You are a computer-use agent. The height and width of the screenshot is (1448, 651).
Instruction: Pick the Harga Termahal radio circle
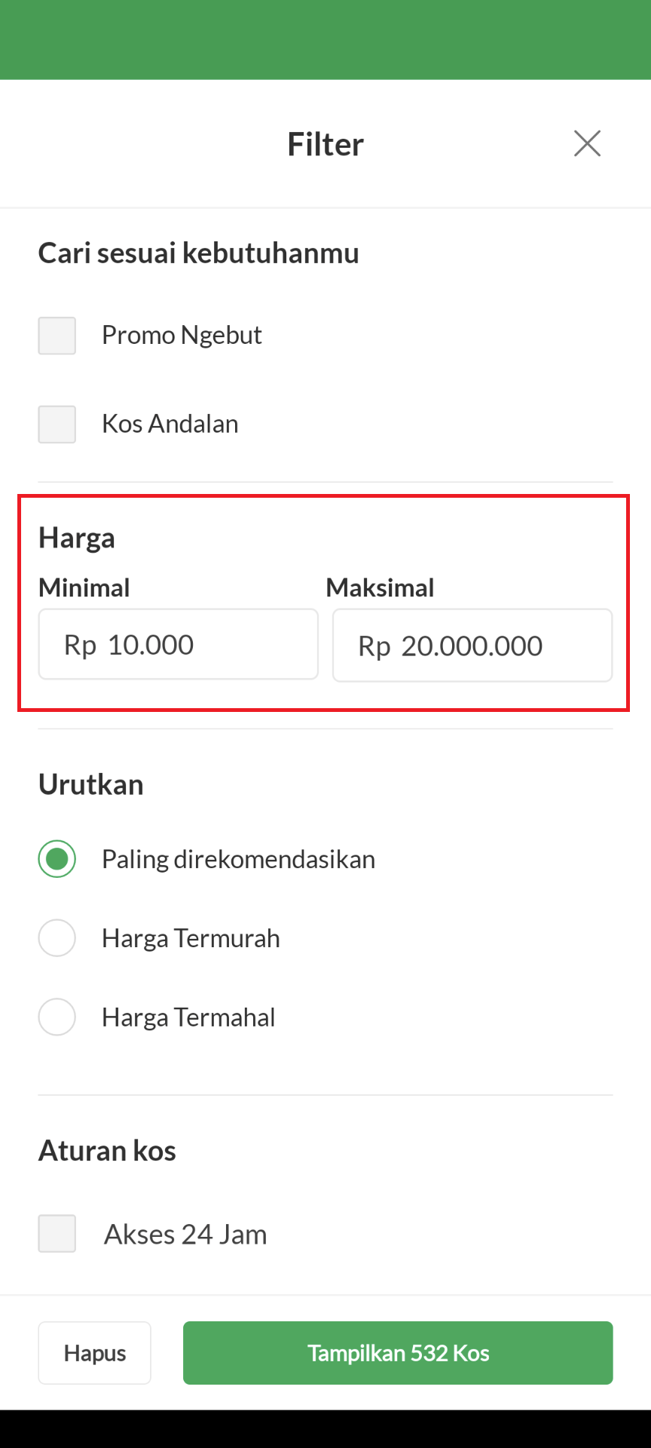point(57,1017)
